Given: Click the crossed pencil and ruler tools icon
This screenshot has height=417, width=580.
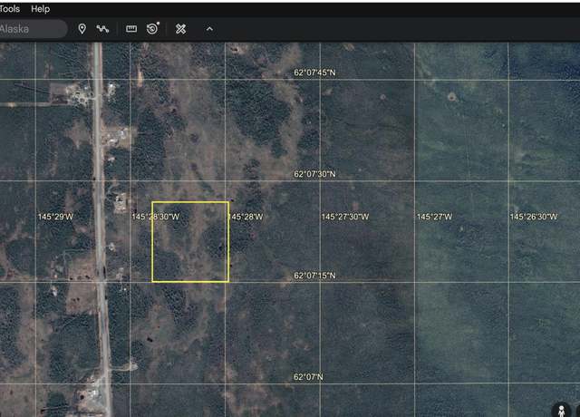Looking at the screenshot, I should coord(180,29).
